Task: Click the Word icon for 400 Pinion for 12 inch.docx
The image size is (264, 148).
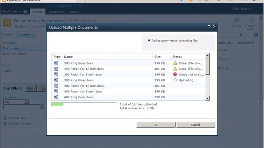Action: click(x=56, y=86)
